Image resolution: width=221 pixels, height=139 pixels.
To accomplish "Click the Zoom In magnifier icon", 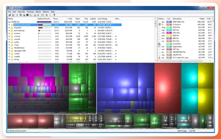I will point(47,15).
